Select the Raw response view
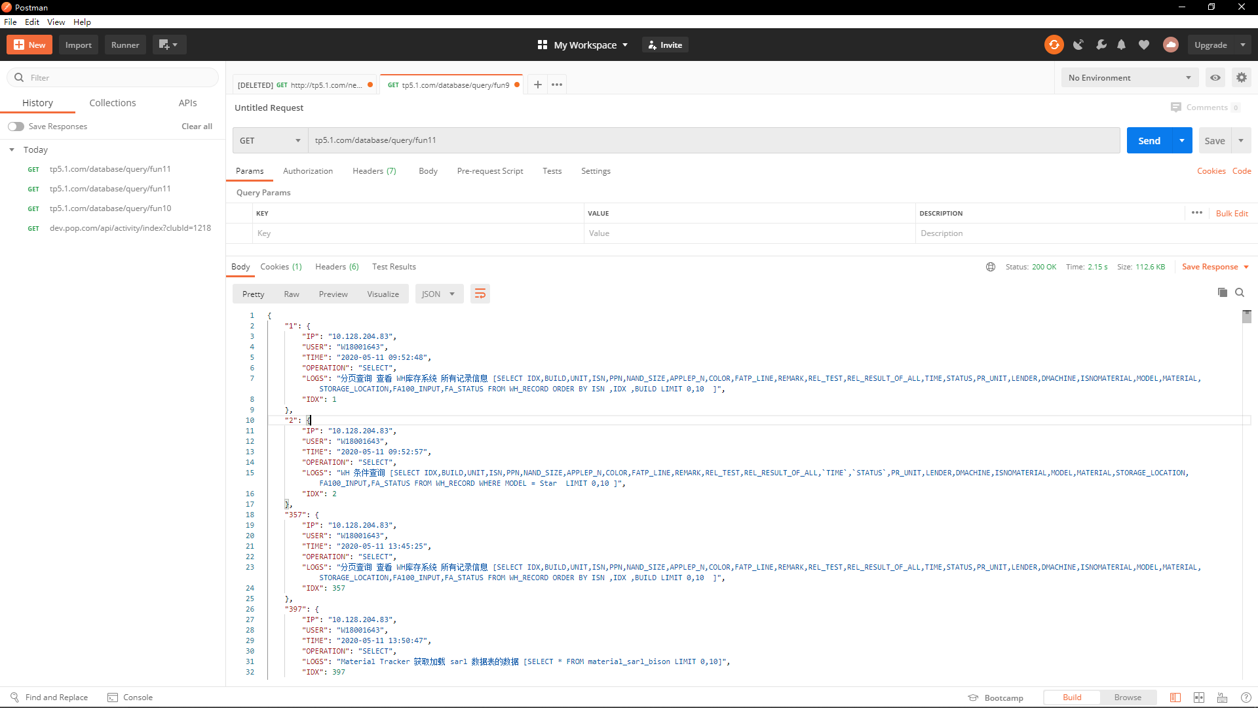 292,294
